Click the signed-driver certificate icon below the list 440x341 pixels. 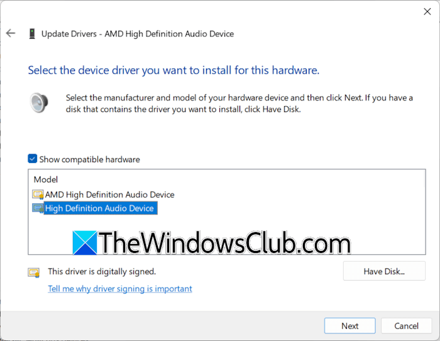(34, 272)
